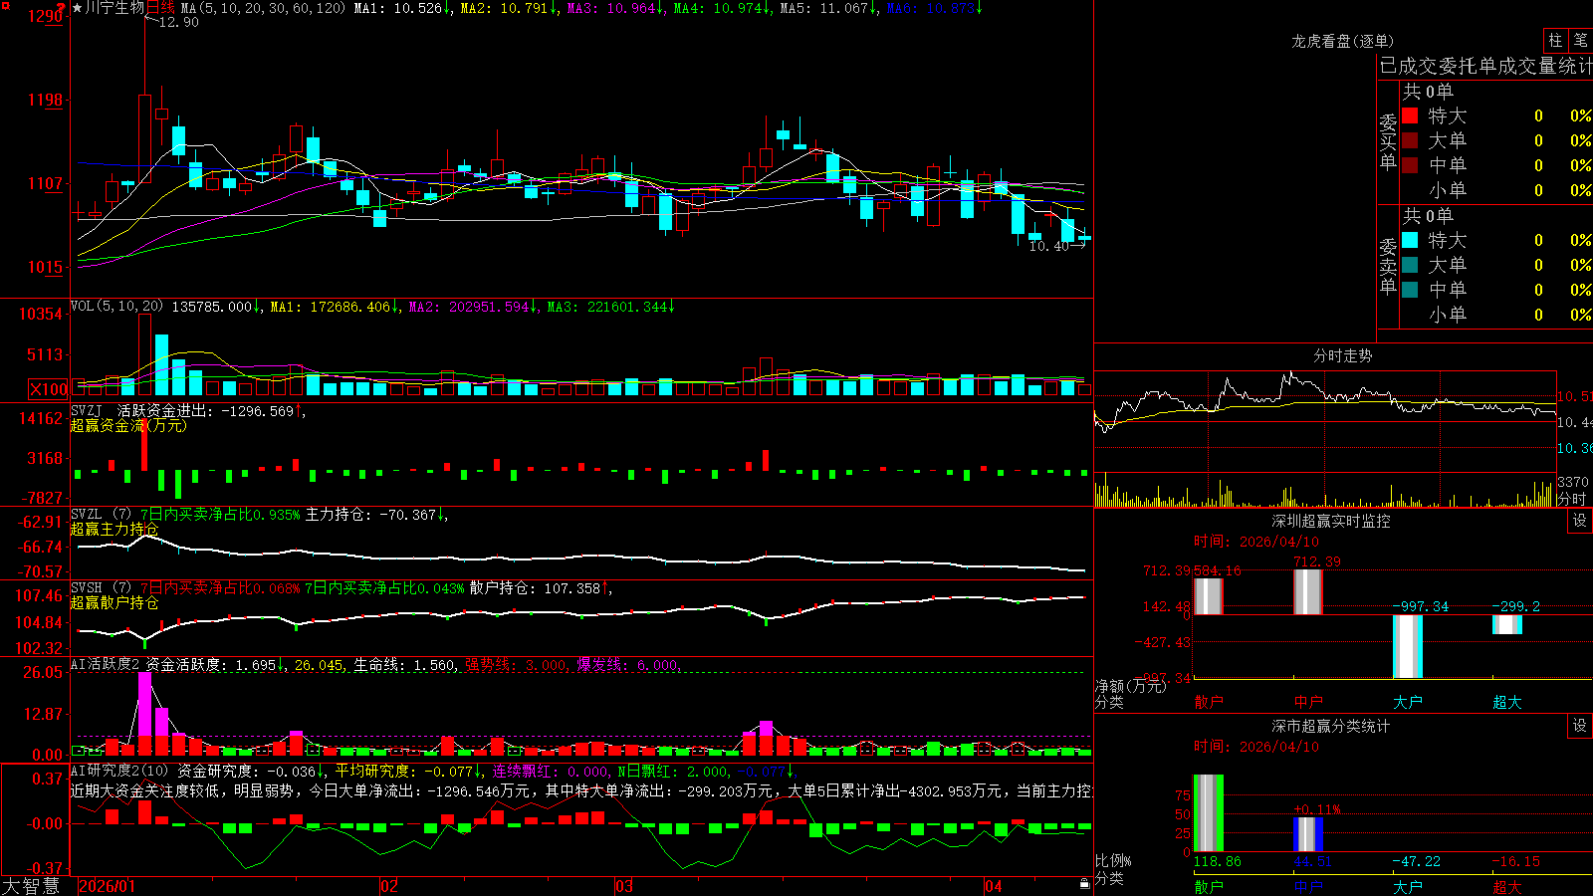Click the SVSH (7) indicator name
This screenshot has width=1593, height=896.
click(x=101, y=587)
